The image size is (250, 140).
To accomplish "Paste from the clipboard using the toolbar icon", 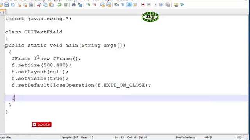I will tap(51, 5).
